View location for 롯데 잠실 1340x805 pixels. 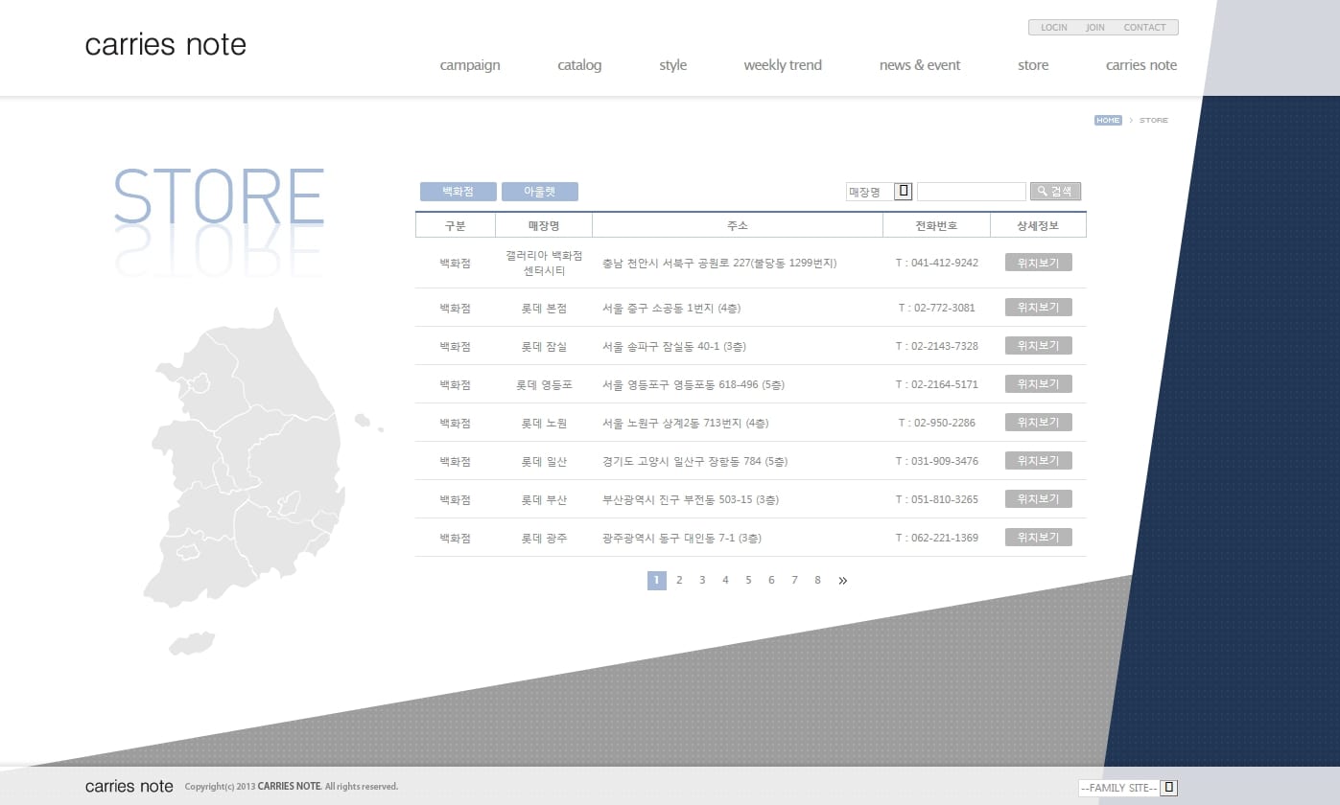[x=1039, y=346]
